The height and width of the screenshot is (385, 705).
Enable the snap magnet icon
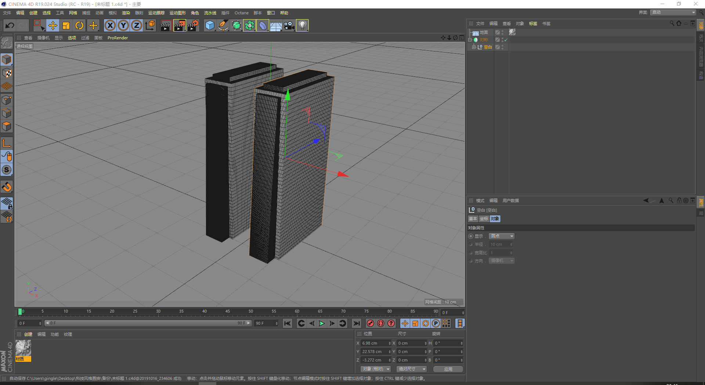click(x=7, y=187)
